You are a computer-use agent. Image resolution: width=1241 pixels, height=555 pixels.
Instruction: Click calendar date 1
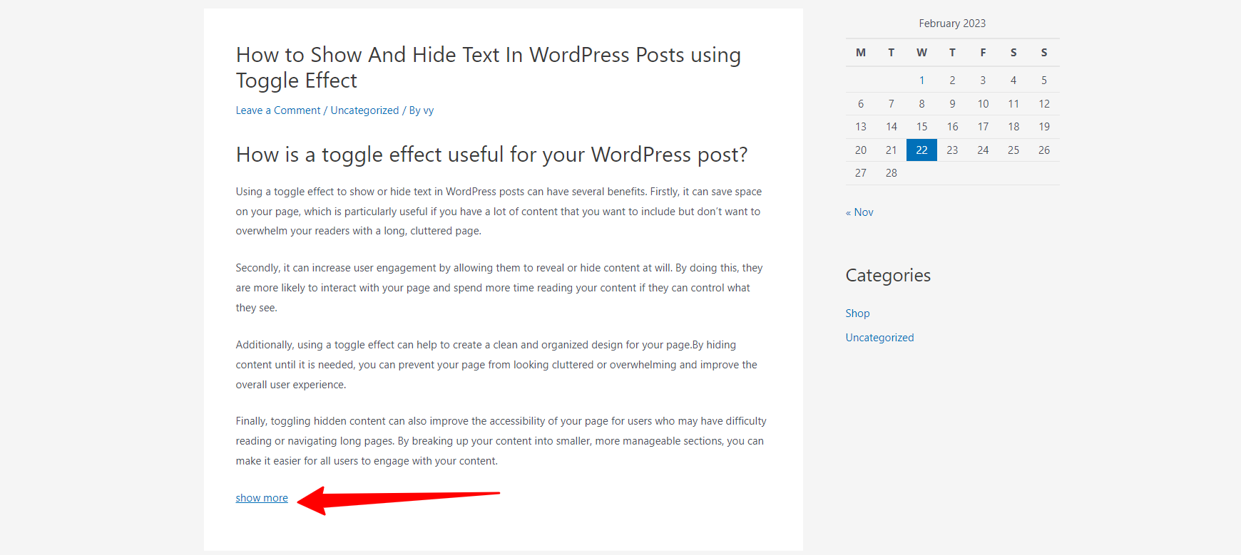pos(921,81)
